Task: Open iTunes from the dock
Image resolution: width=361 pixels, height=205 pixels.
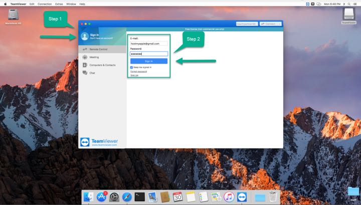Action: click(229, 197)
